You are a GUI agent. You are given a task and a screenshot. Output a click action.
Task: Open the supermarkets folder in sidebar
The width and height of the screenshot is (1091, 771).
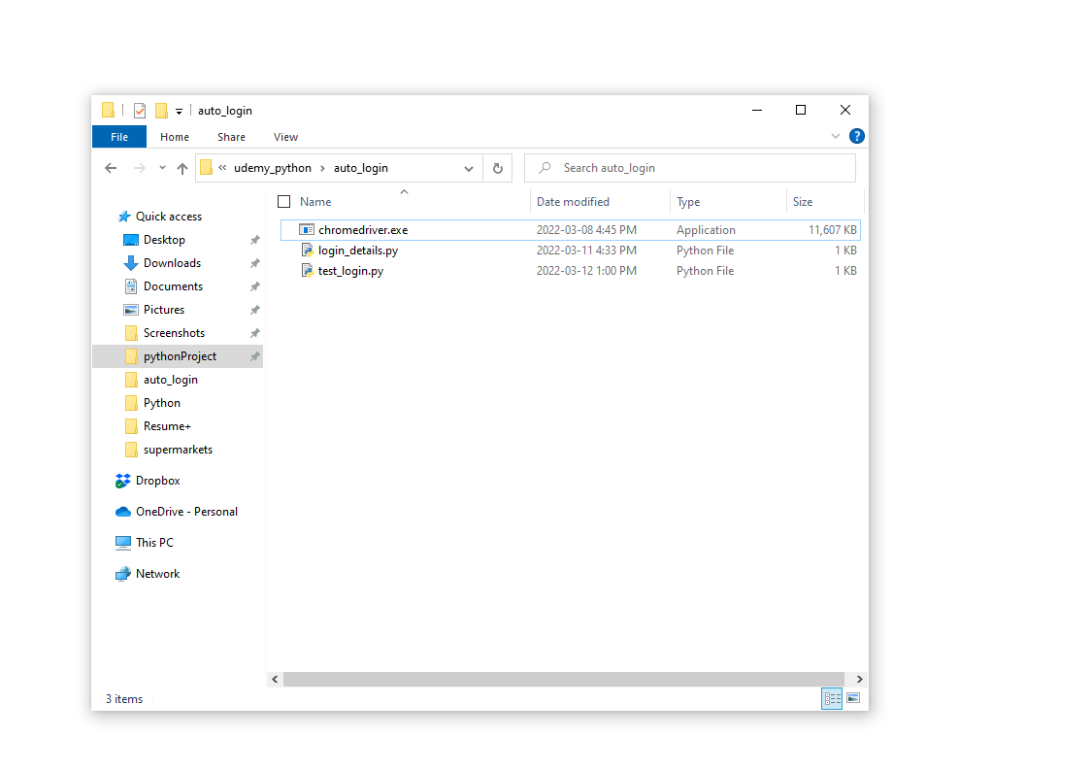coord(180,449)
